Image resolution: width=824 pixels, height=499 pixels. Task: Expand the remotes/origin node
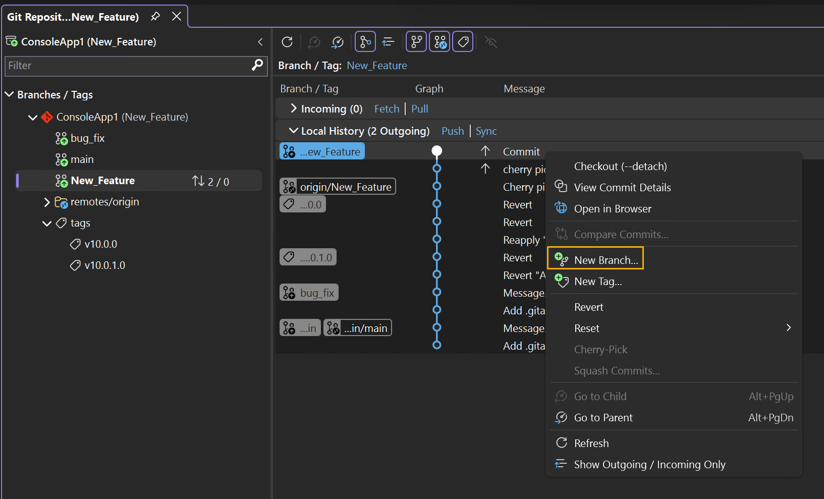[x=46, y=202]
